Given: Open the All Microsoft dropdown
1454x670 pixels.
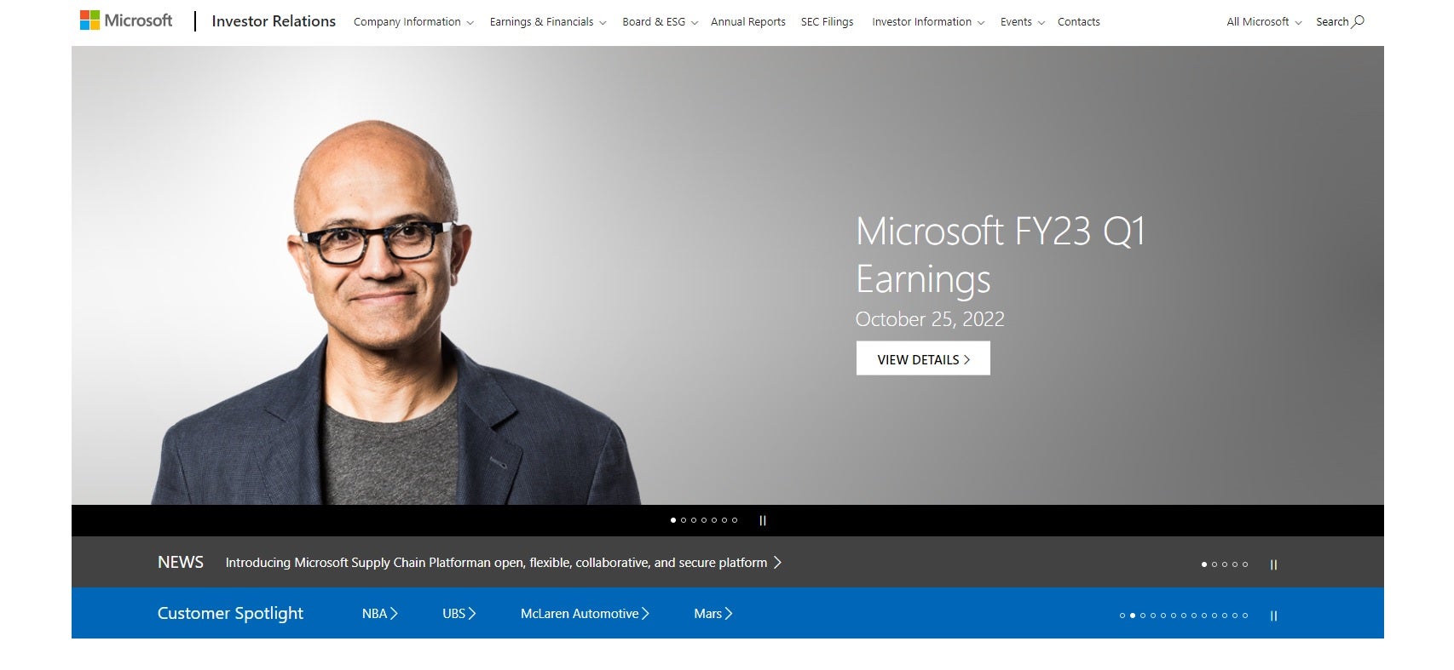Looking at the screenshot, I should [x=1264, y=22].
